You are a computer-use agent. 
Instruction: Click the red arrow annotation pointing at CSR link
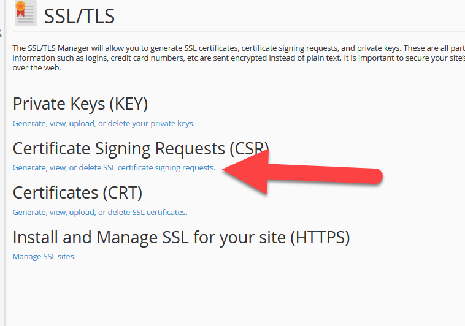302,173
